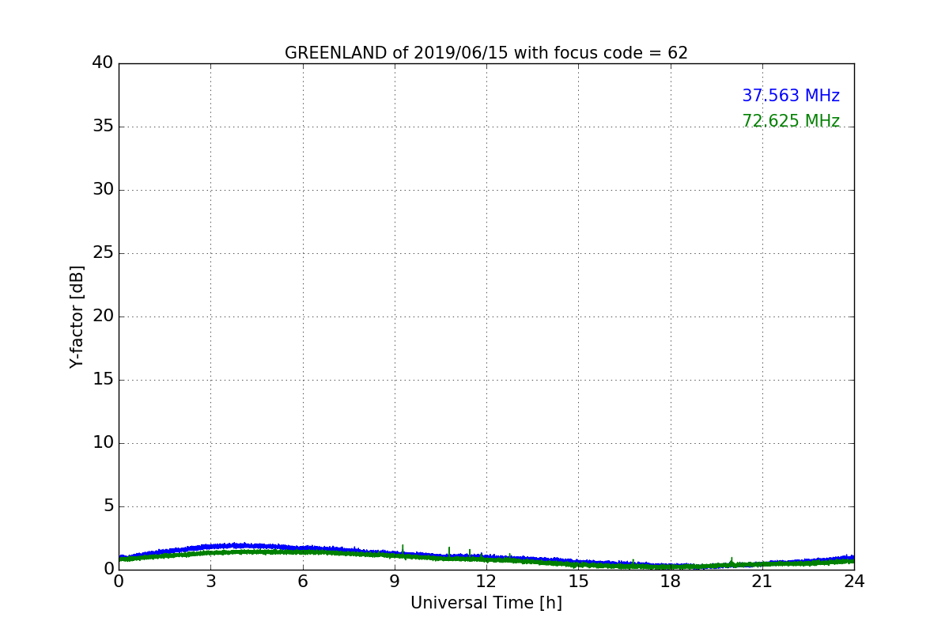Click y-axis tick value 35
Viewport: 949px width, 633px height.
point(103,127)
